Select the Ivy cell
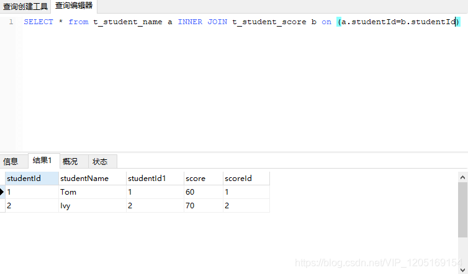Screen dimensions: 468x274 (92, 206)
